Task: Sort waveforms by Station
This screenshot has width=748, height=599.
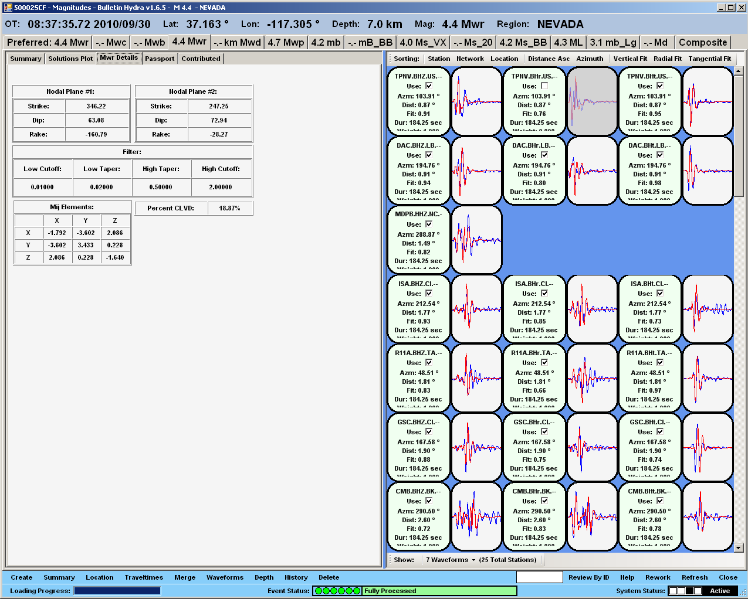Action: (439, 59)
